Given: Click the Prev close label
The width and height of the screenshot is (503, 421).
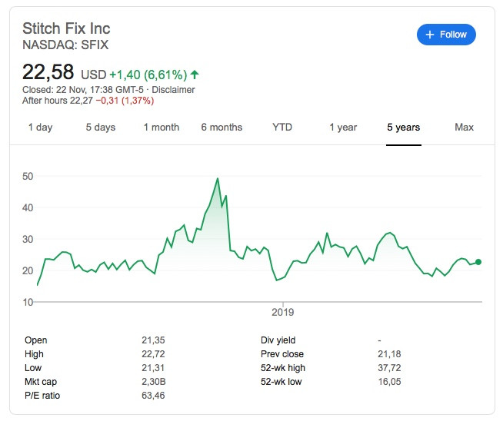Looking at the screenshot, I should pyautogui.click(x=282, y=354).
